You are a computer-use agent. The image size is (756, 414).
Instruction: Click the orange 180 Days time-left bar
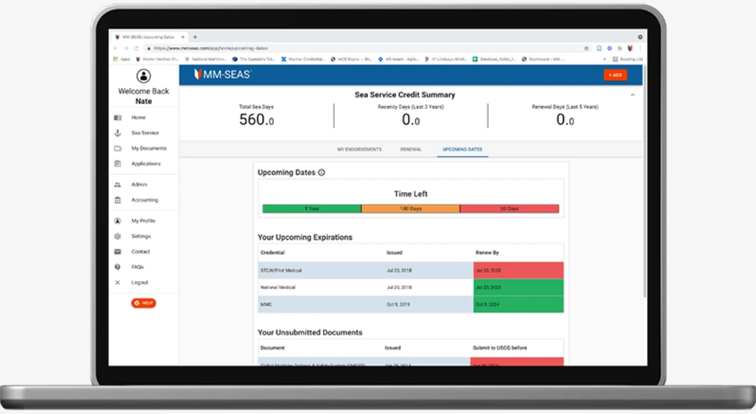411,208
